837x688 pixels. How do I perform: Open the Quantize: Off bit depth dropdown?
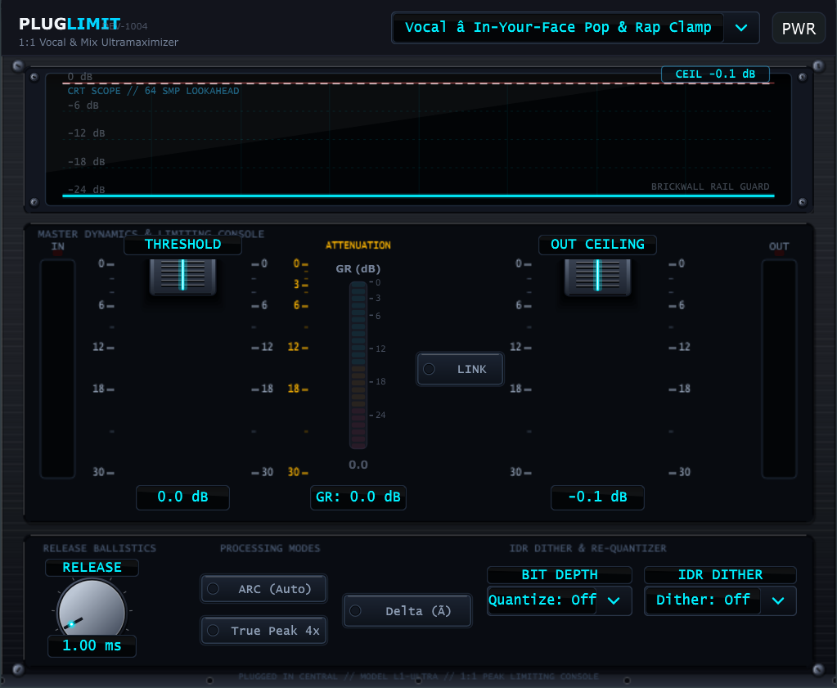pos(559,600)
